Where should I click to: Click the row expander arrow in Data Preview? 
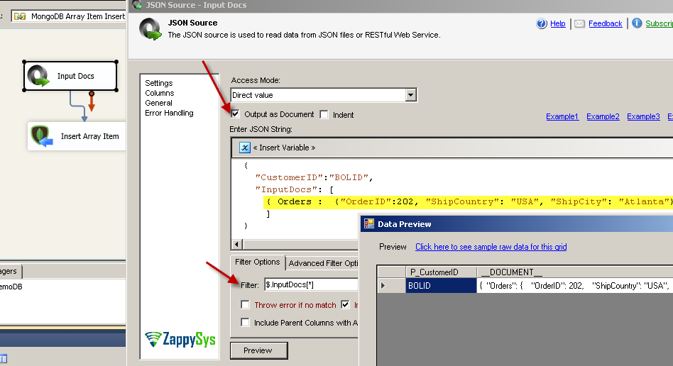click(x=383, y=285)
